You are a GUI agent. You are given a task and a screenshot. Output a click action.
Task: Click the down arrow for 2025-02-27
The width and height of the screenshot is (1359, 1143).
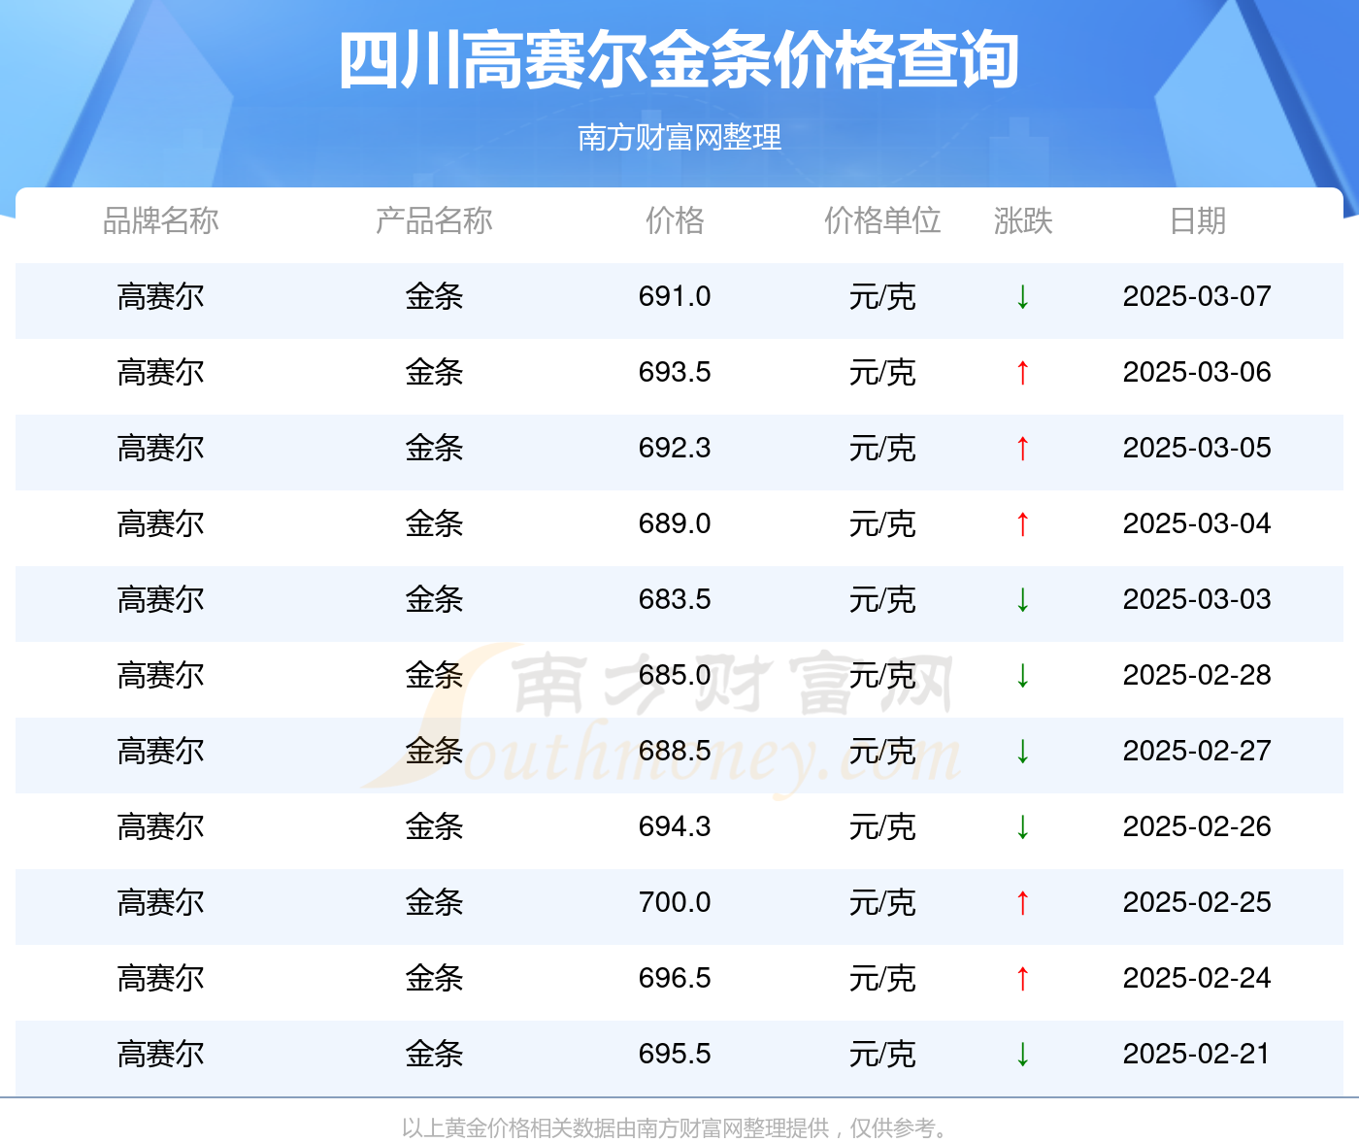point(1022,751)
